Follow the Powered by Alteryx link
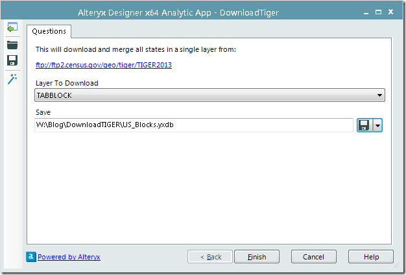The width and height of the screenshot is (406, 275). tap(69, 257)
